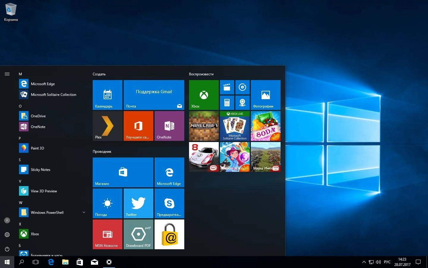Show hidden tray icons arrow
This screenshot has width=428, height=268.
[364, 262]
